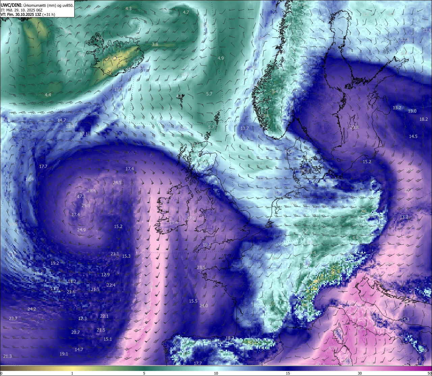Image resolution: width=432 pixels, height=376 pixels.
Task: Click the 15.3 value on the map
Action: point(126,256)
